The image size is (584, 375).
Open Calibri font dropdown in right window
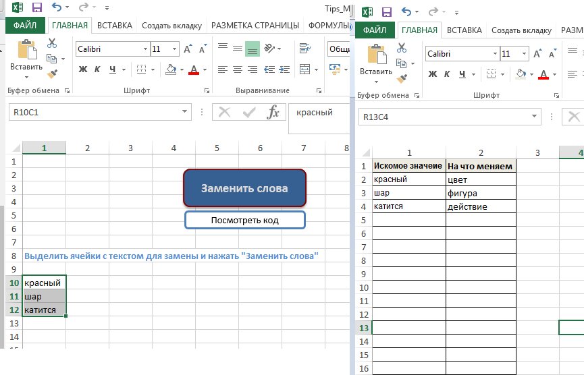pos(495,54)
